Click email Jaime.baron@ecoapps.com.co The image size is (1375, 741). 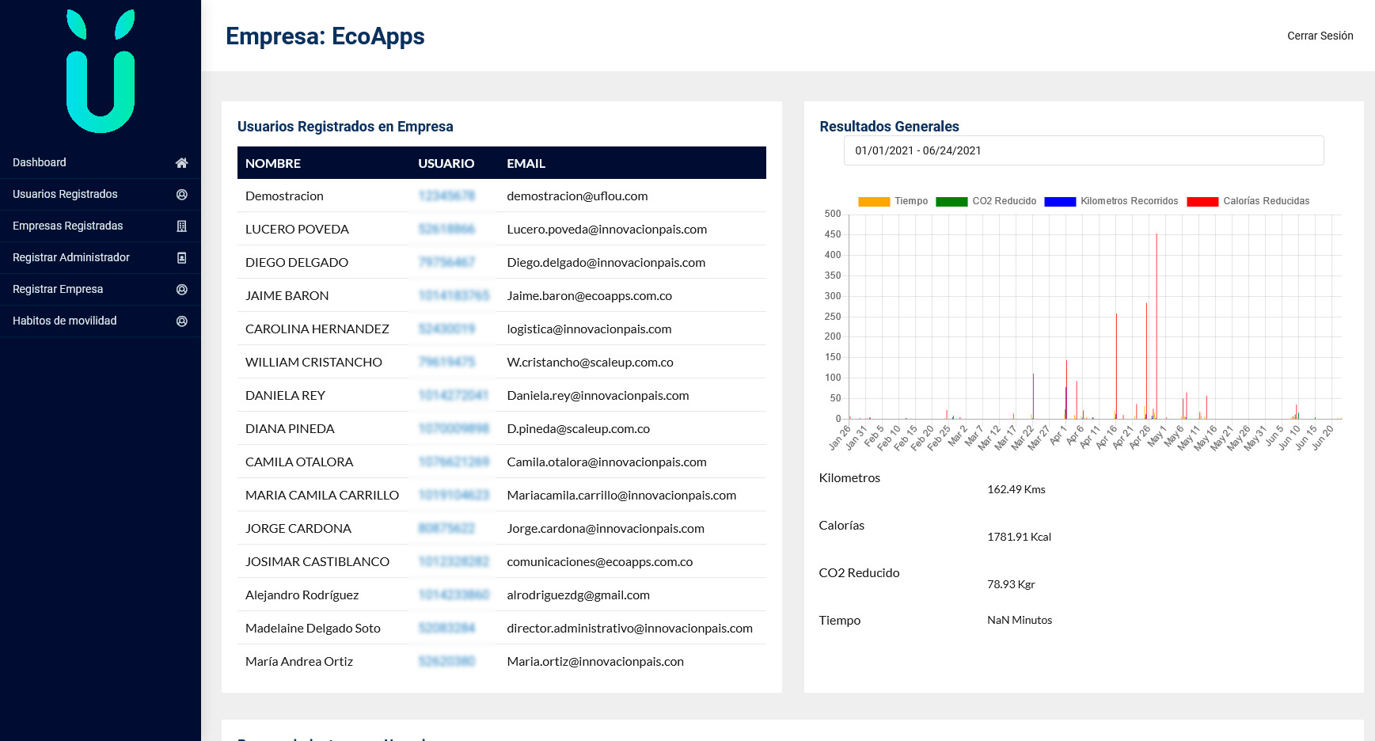[x=589, y=295]
